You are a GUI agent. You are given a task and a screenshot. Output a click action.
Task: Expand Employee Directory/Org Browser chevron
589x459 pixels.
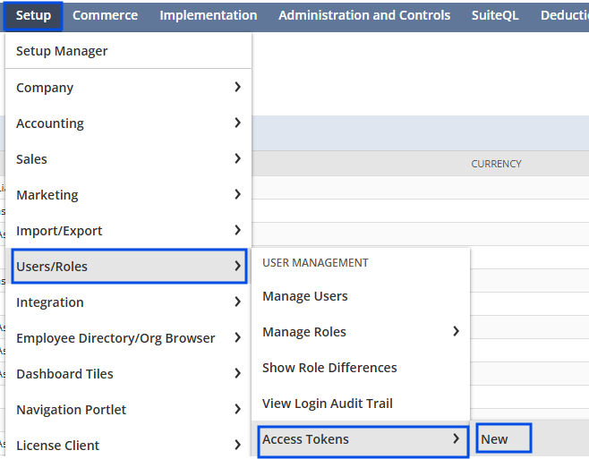coord(237,337)
